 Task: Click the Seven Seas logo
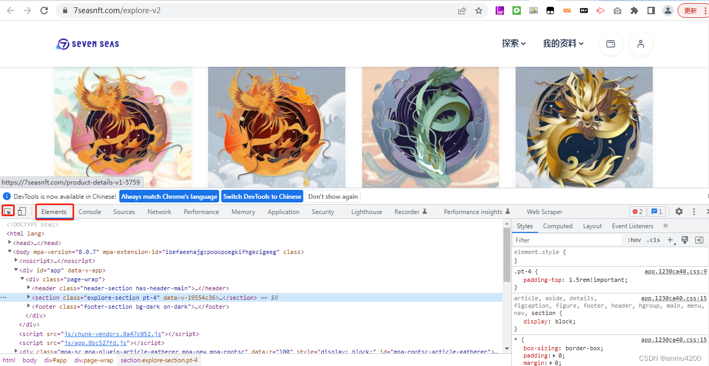pyautogui.click(x=88, y=44)
